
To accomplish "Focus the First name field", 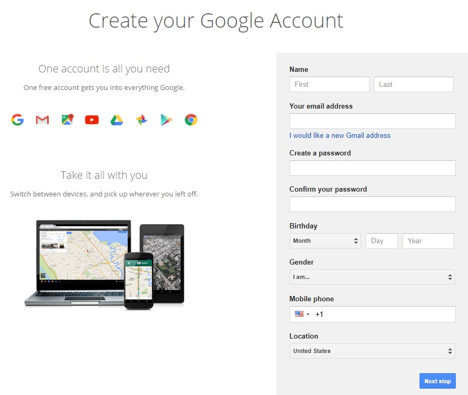I will [x=329, y=85].
